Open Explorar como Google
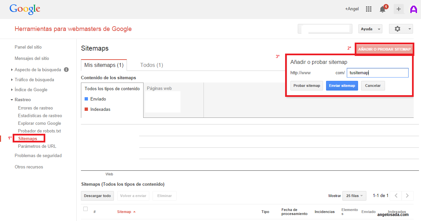 point(40,123)
